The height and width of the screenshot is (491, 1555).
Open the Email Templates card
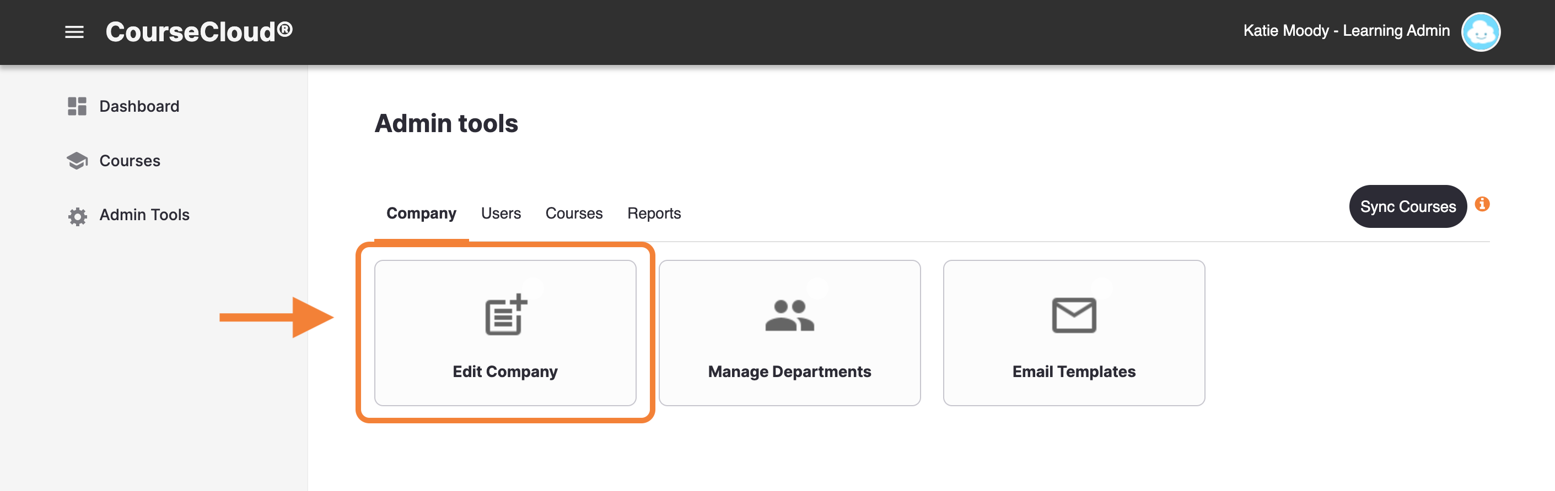click(x=1074, y=332)
